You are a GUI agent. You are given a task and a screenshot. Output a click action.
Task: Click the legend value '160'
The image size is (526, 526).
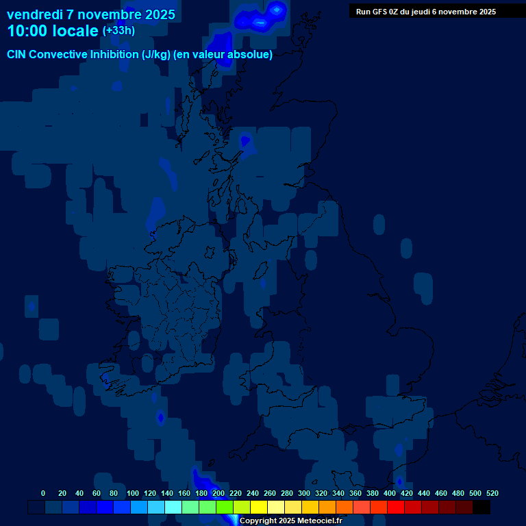click(184, 493)
